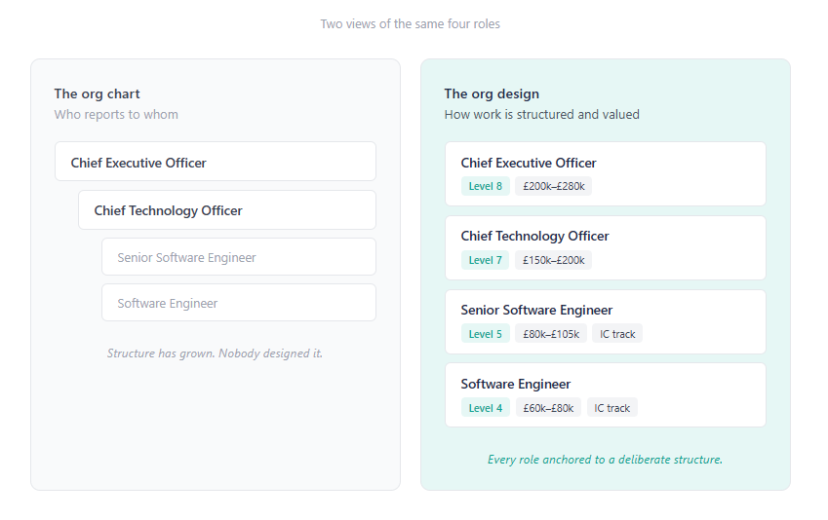Image resolution: width=828 pixels, height=520 pixels.
Task: Click the Level 8 badge
Action: tap(486, 186)
